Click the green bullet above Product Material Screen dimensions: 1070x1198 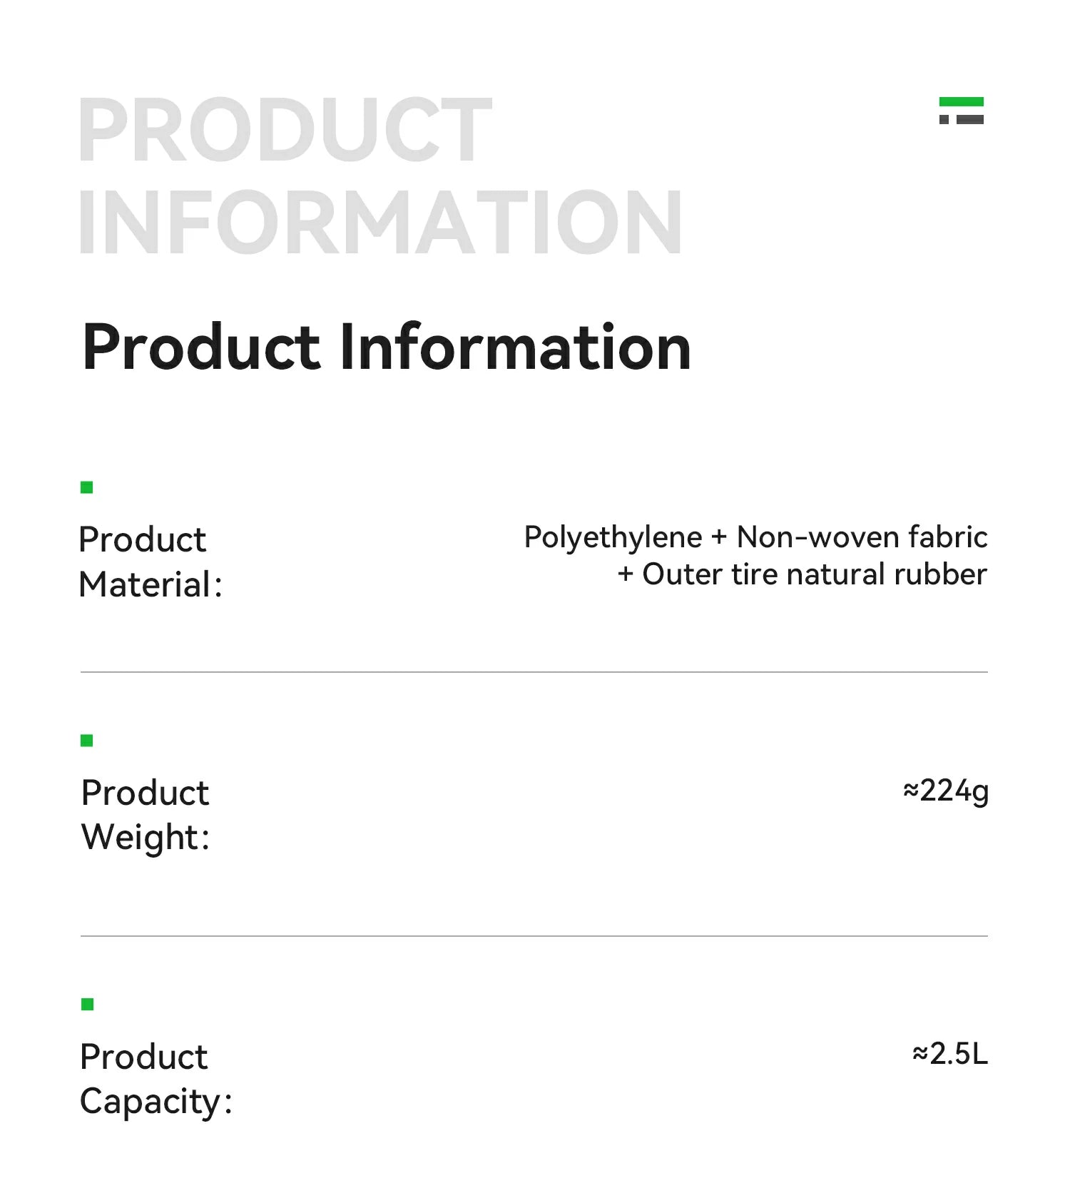(87, 487)
